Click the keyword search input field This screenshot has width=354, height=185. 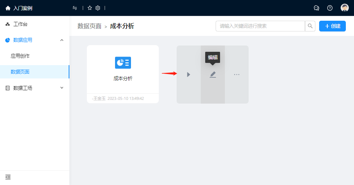pyautogui.click(x=260, y=26)
